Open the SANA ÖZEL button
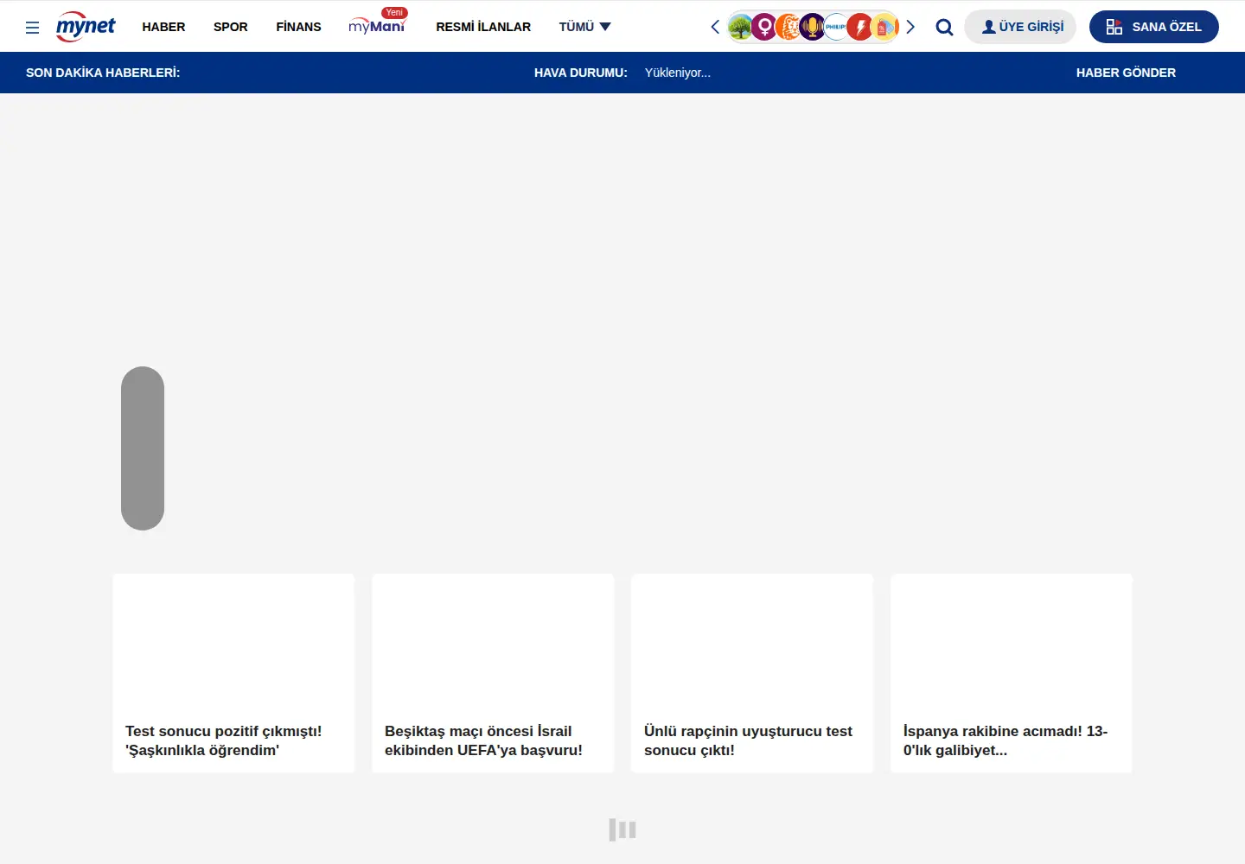 click(x=1154, y=27)
